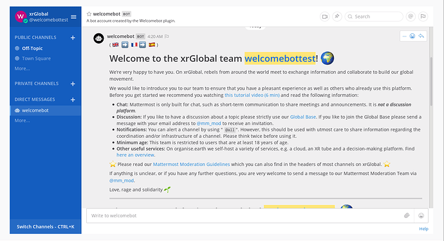Image resolution: width=444 pixels, height=241 pixels.
Task: Click the @mm_mod mention in Discussion bullet
Action: (208, 123)
